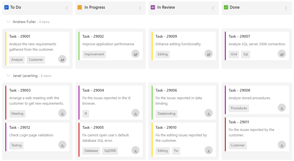Click the orange In Progress column icon
The height and width of the screenshot is (161, 294).
pos(80,7)
